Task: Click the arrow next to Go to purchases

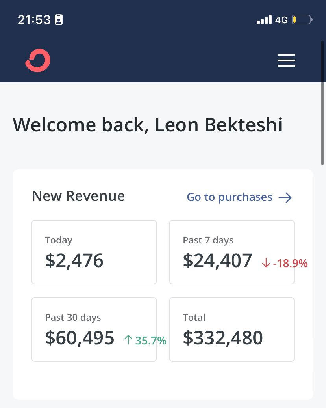Action: (285, 198)
